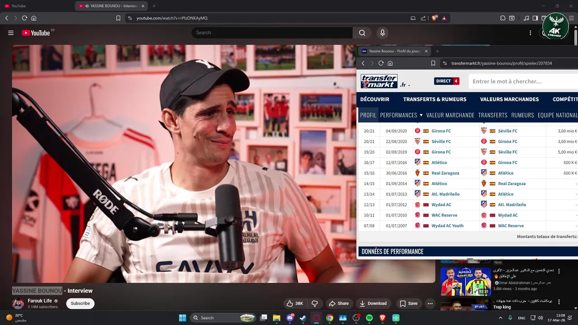Reload the YouTube page in outer browser
The image size is (578, 325).
(x=24, y=18)
